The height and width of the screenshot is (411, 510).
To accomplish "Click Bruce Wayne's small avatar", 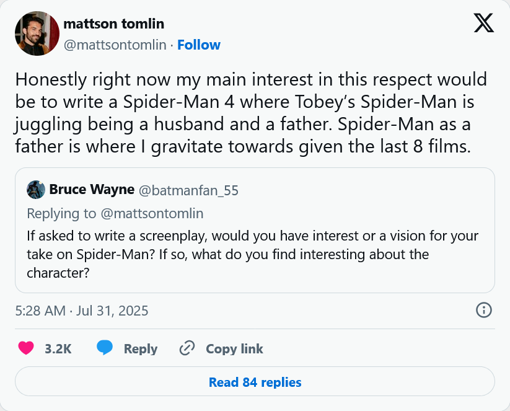I will pyautogui.click(x=36, y=190).
